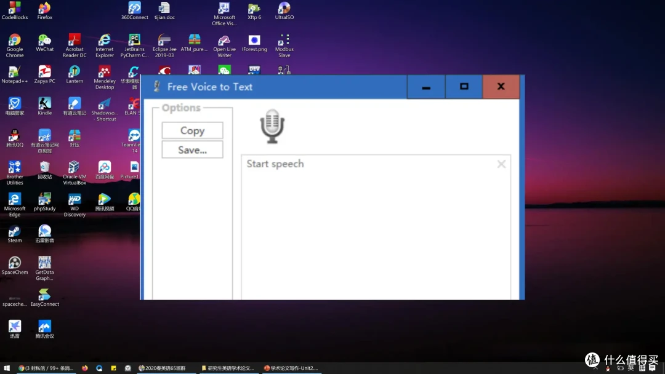Open WeChat desktop icon
Viewport: 665px width, 374px height.
click(x=44, y=42)
